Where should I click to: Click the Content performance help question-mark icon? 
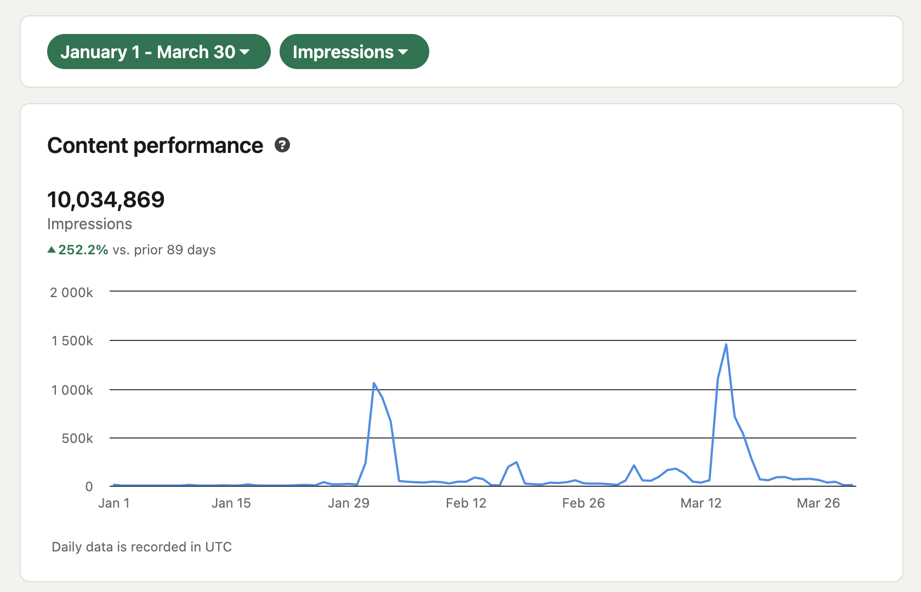tap(282, 145)
